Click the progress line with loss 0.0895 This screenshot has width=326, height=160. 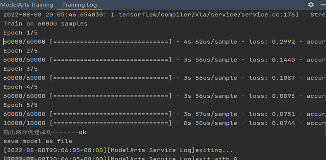click(155, 96)
